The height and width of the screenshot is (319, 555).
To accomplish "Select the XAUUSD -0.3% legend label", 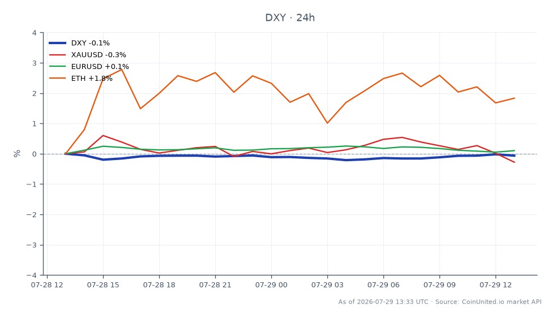I will [x=99, y=55].
